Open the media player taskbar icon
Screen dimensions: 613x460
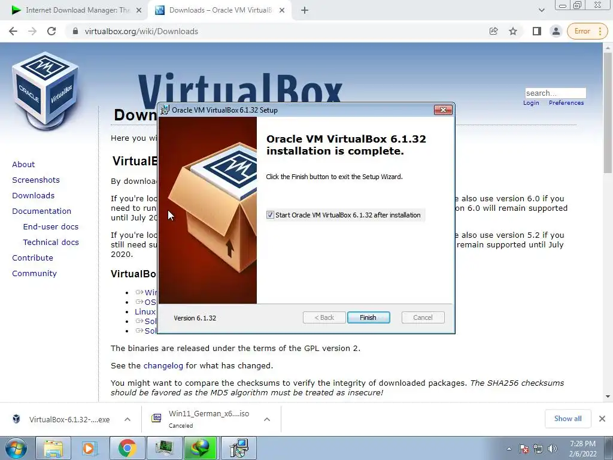[x=89, y=448]
